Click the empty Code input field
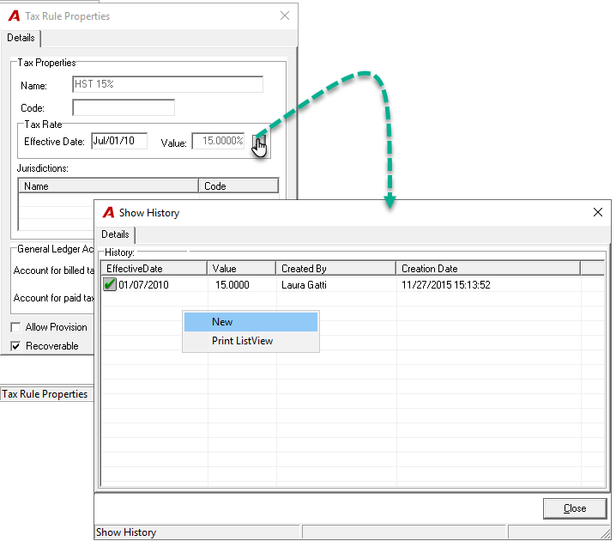 point(124,107)
